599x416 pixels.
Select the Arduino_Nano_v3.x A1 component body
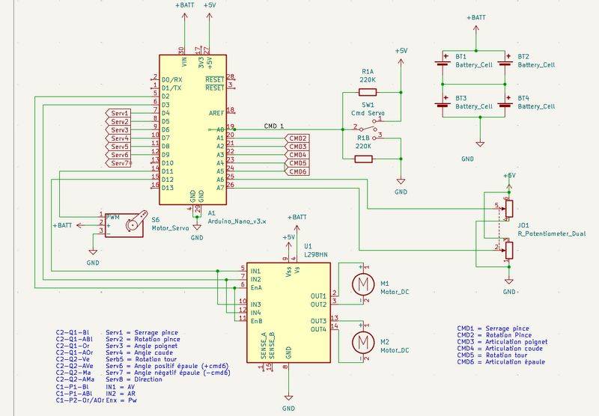[x=193, y=129]
